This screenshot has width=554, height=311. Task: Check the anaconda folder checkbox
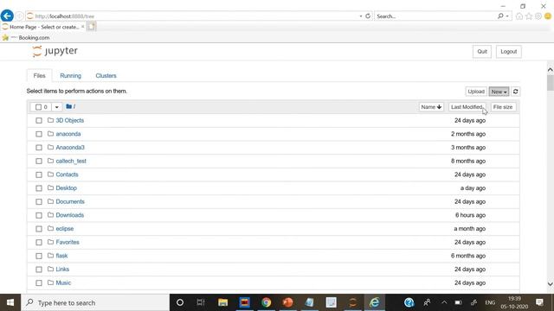pos(39,134)
